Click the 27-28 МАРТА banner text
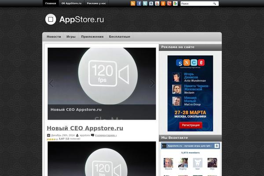 (x=190, y=113)
